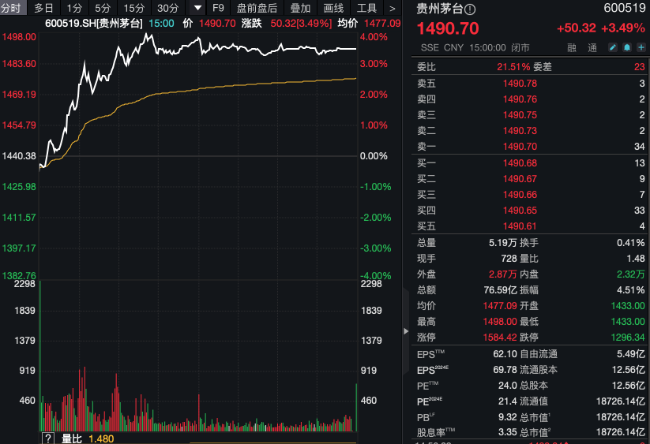Select the 5分 five-minute chart tab
Image resolution: width=650 pixels, height=444 pixels.
tap(103, 8)
